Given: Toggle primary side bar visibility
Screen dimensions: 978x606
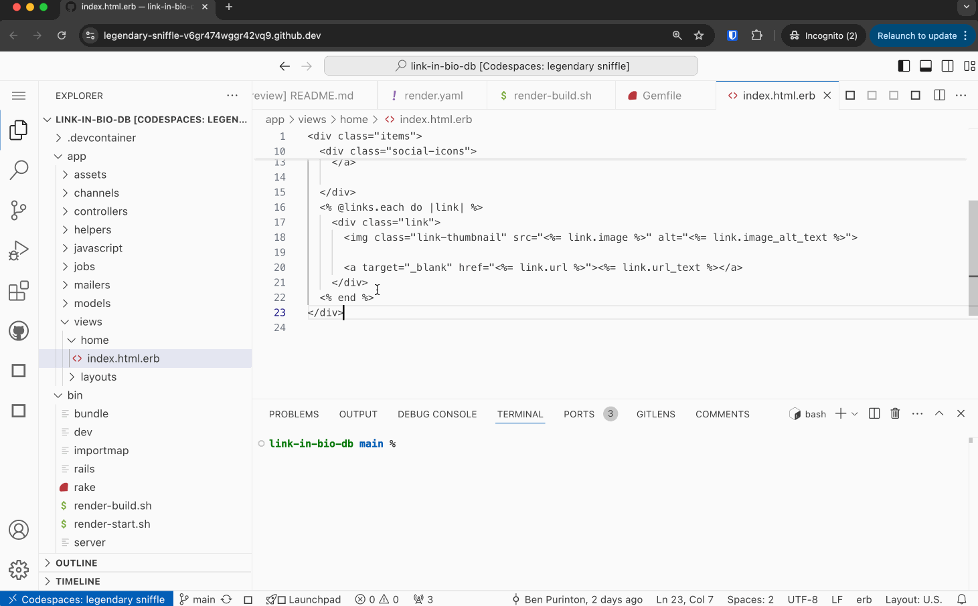Looking at the screenshot, I should (904, 66).
